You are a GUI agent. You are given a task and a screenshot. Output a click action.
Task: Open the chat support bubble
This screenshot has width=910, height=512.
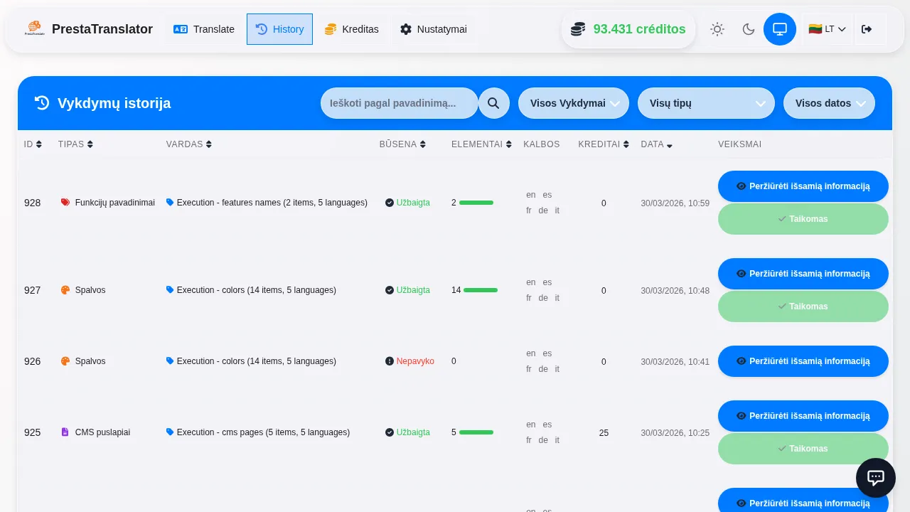875,478
